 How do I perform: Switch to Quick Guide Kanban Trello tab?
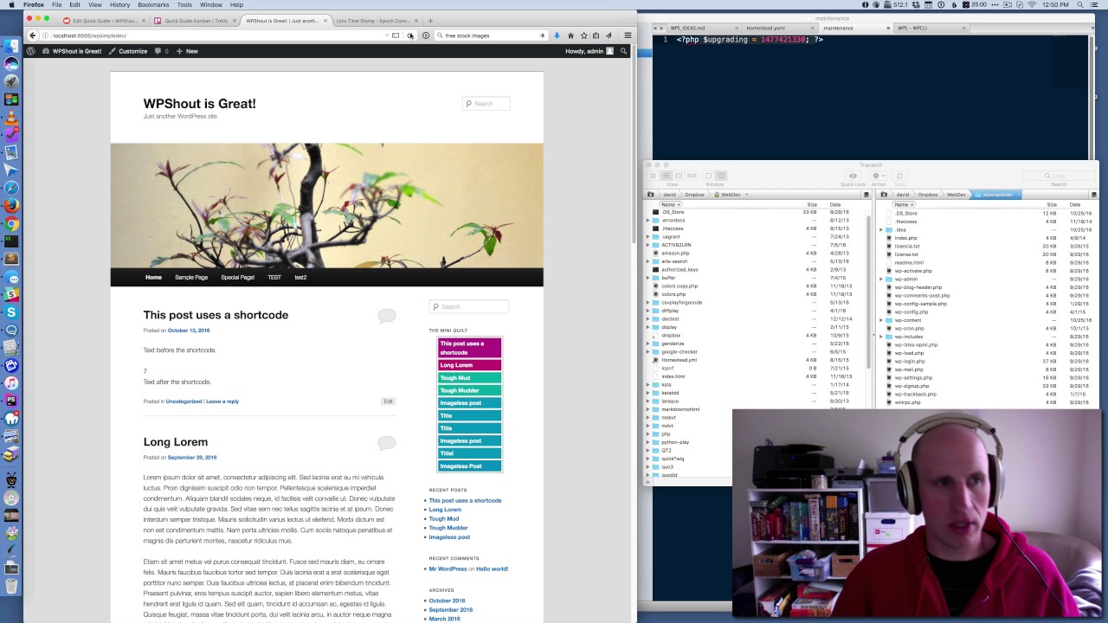(x=194, y=21)
